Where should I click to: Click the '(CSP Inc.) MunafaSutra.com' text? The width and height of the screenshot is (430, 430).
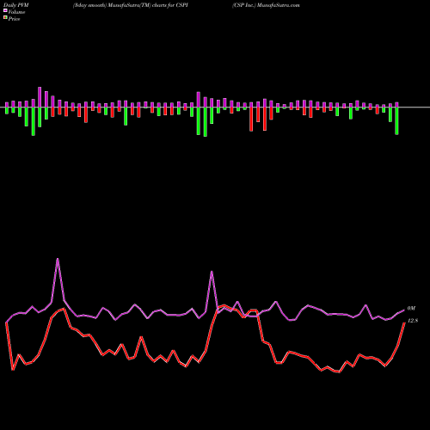point(266,5)
